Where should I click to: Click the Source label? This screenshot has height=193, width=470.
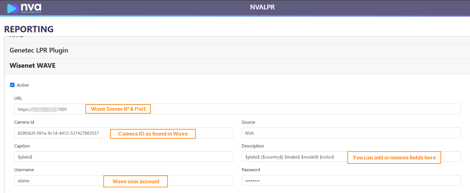[248, 122]
